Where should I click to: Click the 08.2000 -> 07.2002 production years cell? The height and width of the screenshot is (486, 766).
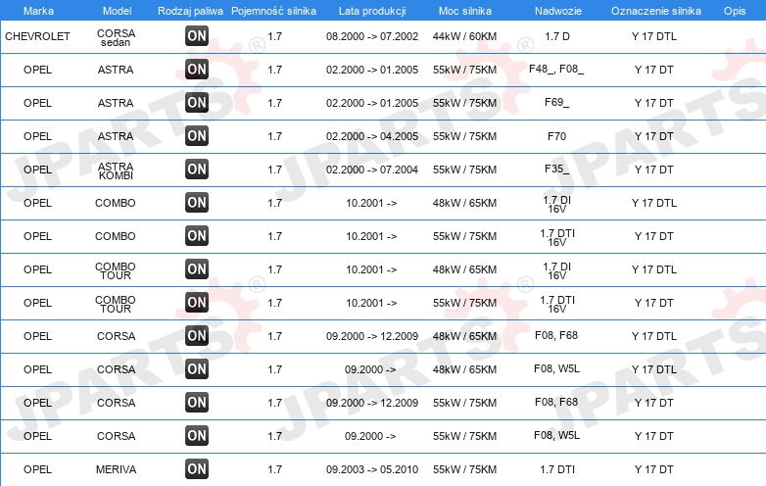click(x=372, y=36)
